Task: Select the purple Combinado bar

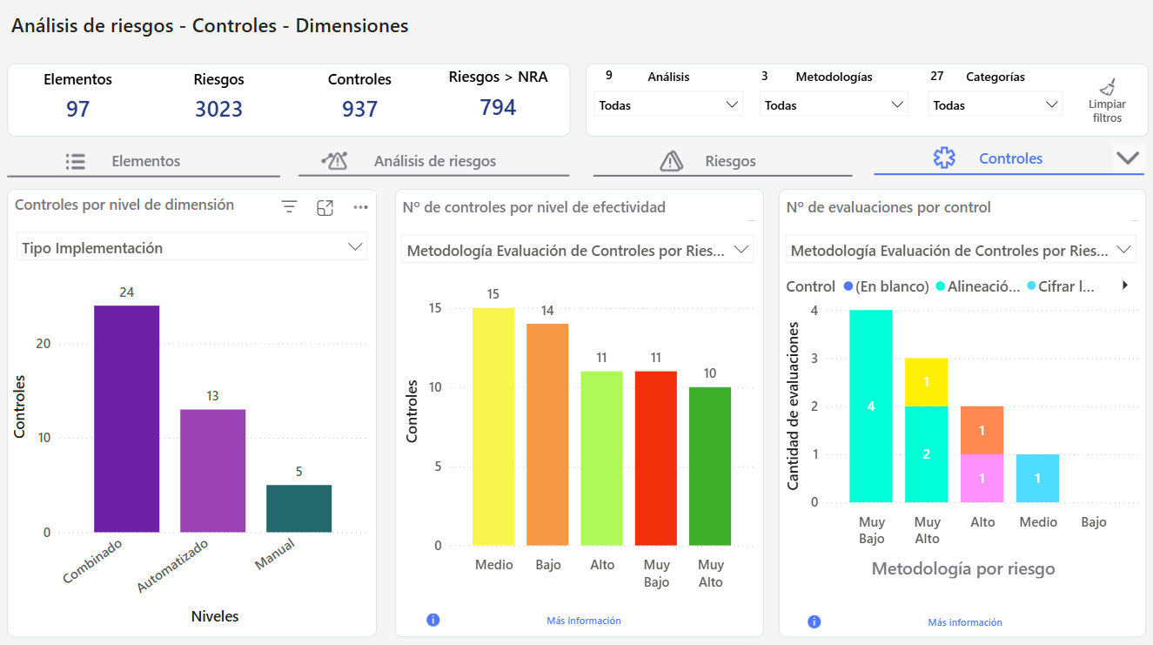Action: [126, 418]
